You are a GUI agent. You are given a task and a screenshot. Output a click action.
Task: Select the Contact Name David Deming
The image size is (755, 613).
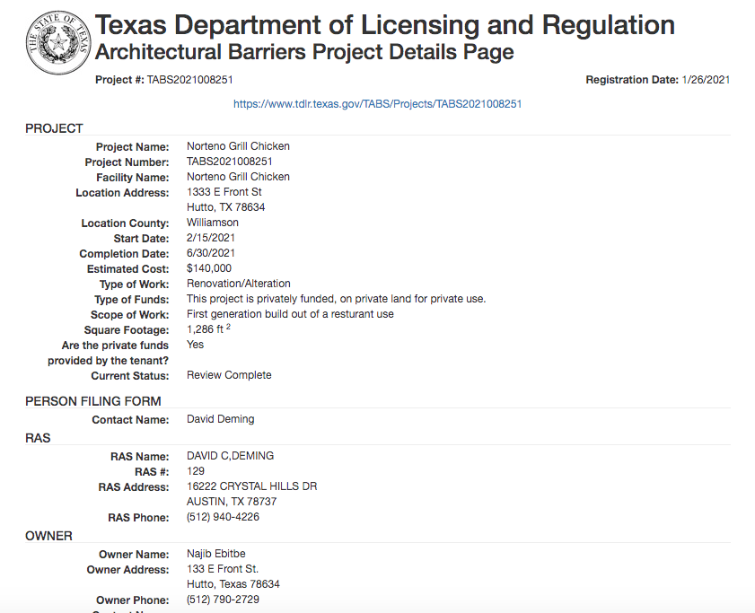[221, 419]
